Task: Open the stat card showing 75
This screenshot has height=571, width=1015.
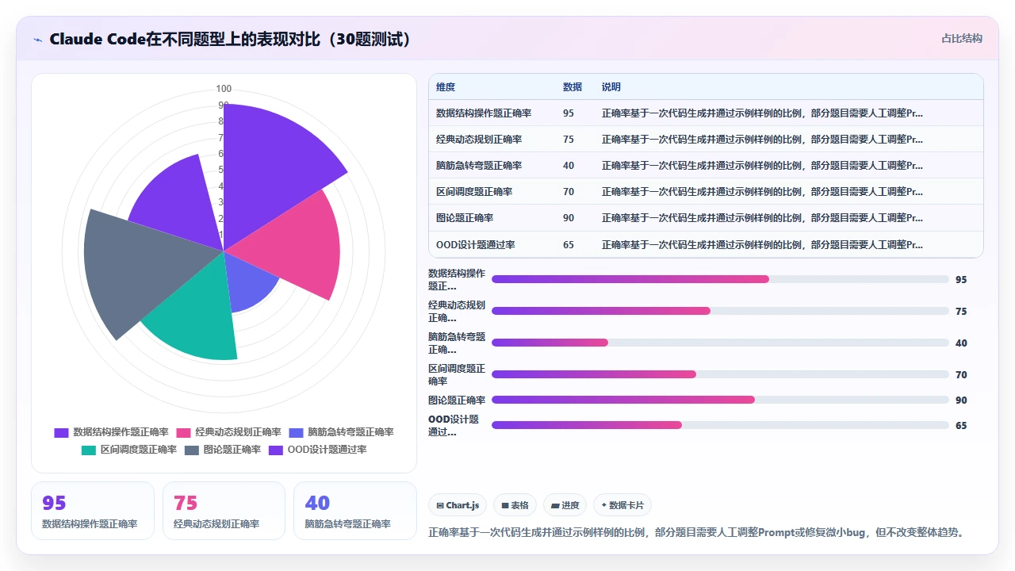Action: click(x=224, y=511)
